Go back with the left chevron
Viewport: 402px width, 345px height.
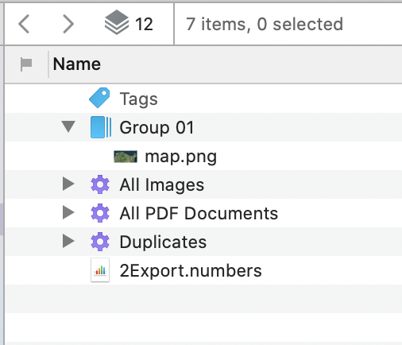(24, 24)
